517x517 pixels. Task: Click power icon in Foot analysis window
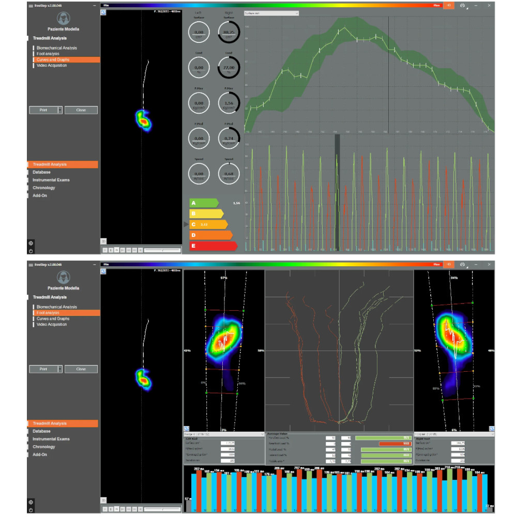tap(31, 510)
